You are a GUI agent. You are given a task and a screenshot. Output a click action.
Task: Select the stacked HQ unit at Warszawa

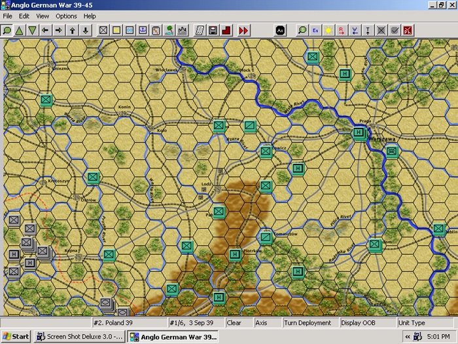359,133
